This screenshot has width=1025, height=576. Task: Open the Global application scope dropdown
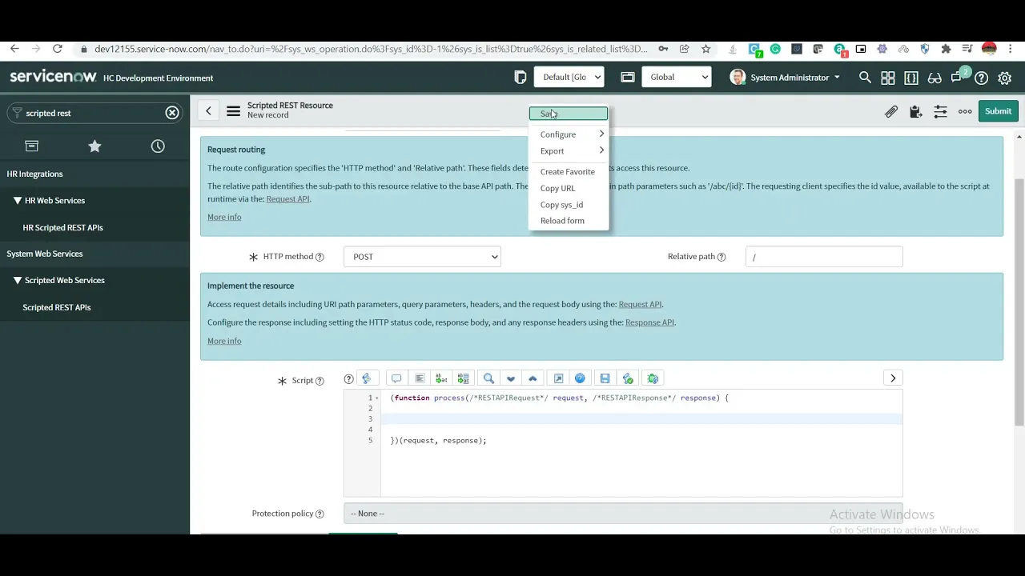pyautogui.click(x=677, y=77)
